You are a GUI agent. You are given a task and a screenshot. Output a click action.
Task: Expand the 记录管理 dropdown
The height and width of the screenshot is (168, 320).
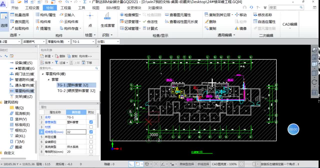click(140, 22)
